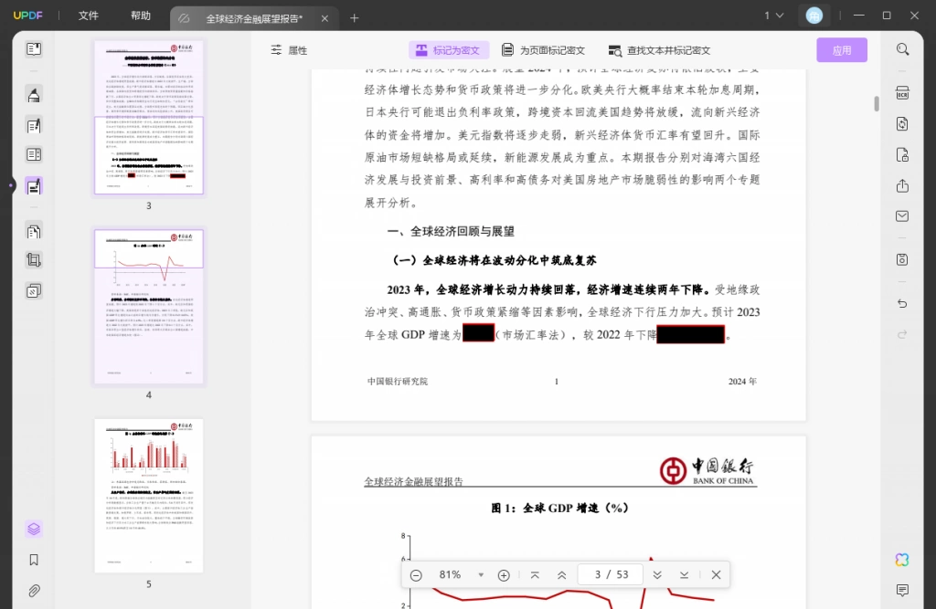Screen dimensions: 936x609
Task: Open the search magnifier icon
Action: 902,49
